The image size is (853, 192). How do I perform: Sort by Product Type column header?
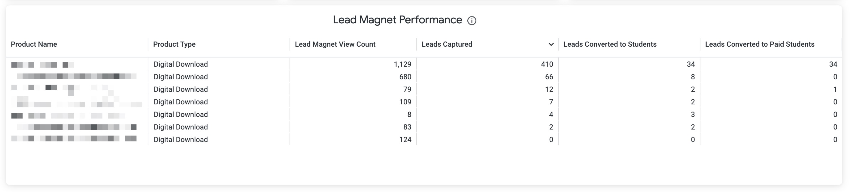(x=174, y=44)
